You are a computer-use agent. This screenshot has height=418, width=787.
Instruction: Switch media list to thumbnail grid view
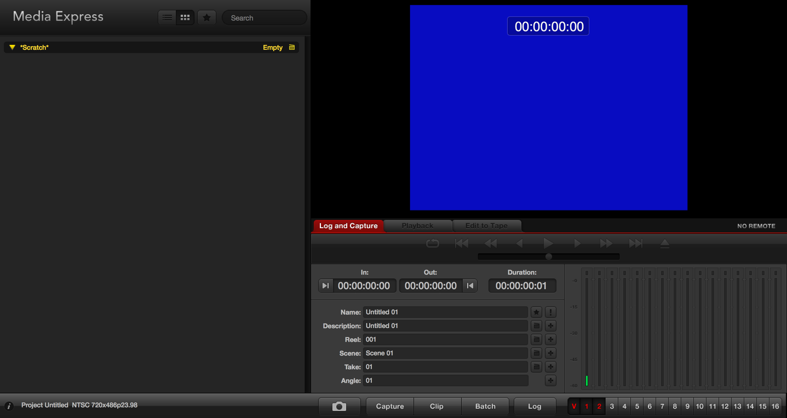pos(185,18)
